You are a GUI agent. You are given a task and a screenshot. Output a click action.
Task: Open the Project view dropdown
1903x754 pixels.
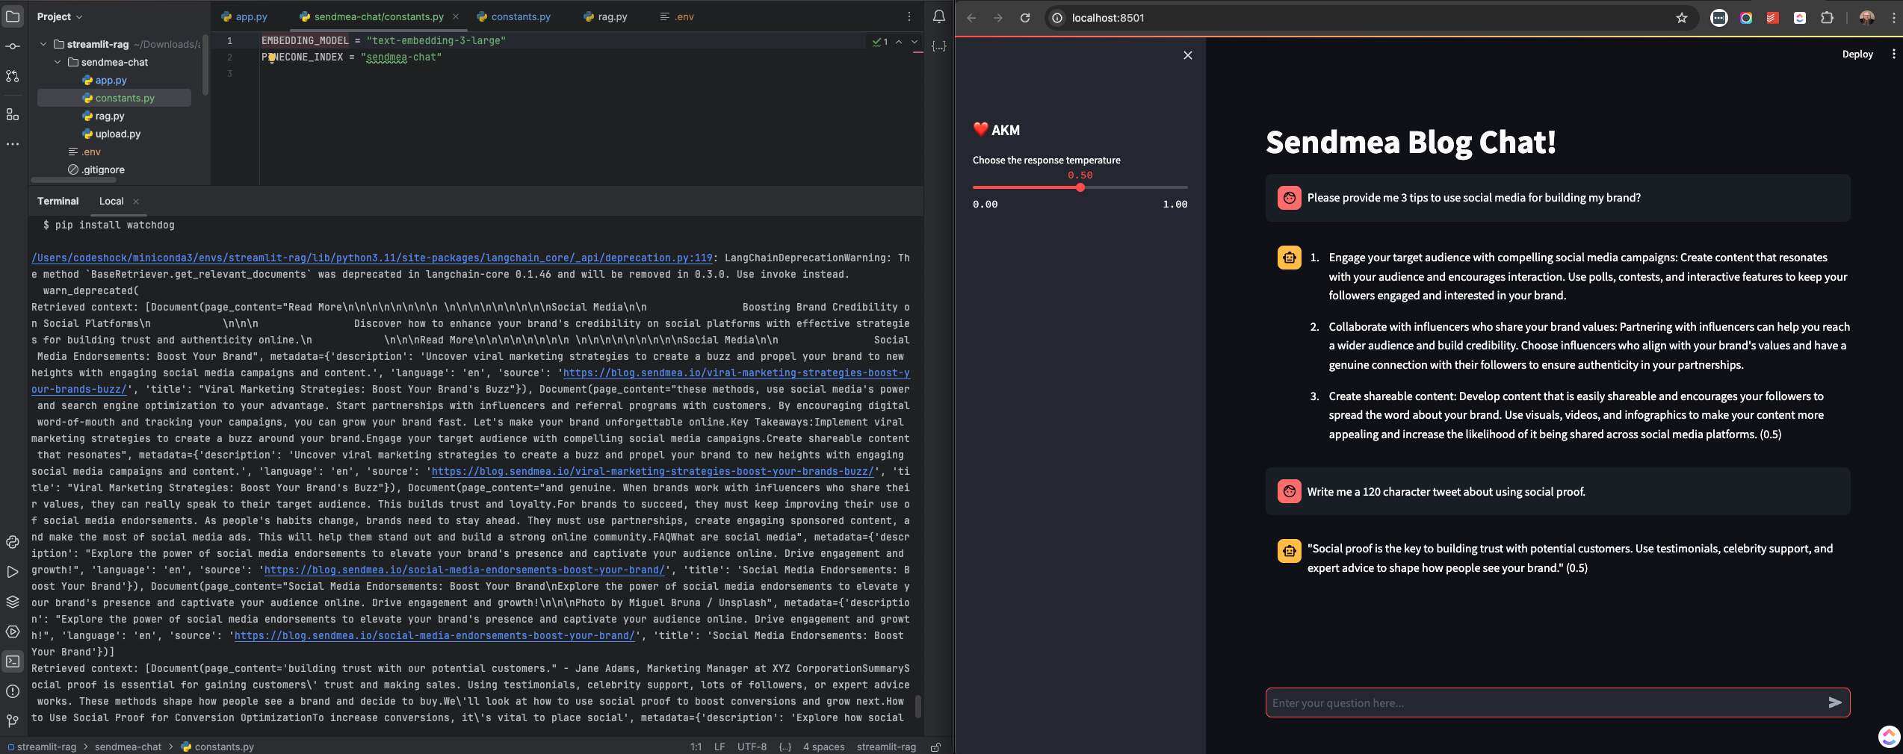60,16
